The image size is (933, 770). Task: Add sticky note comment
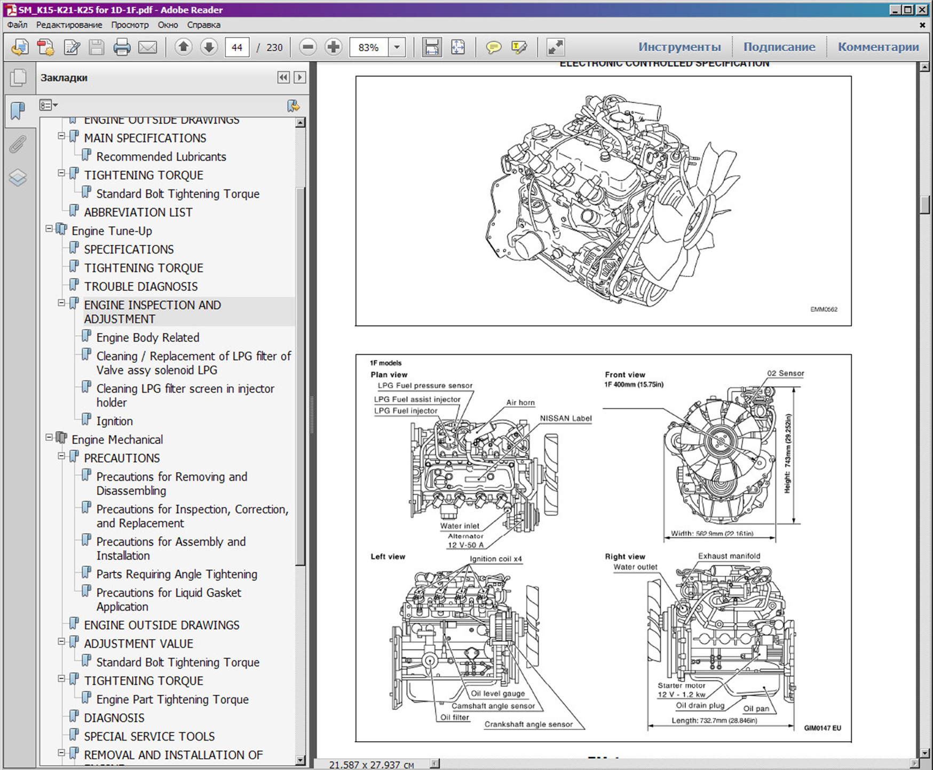point(494,47)
